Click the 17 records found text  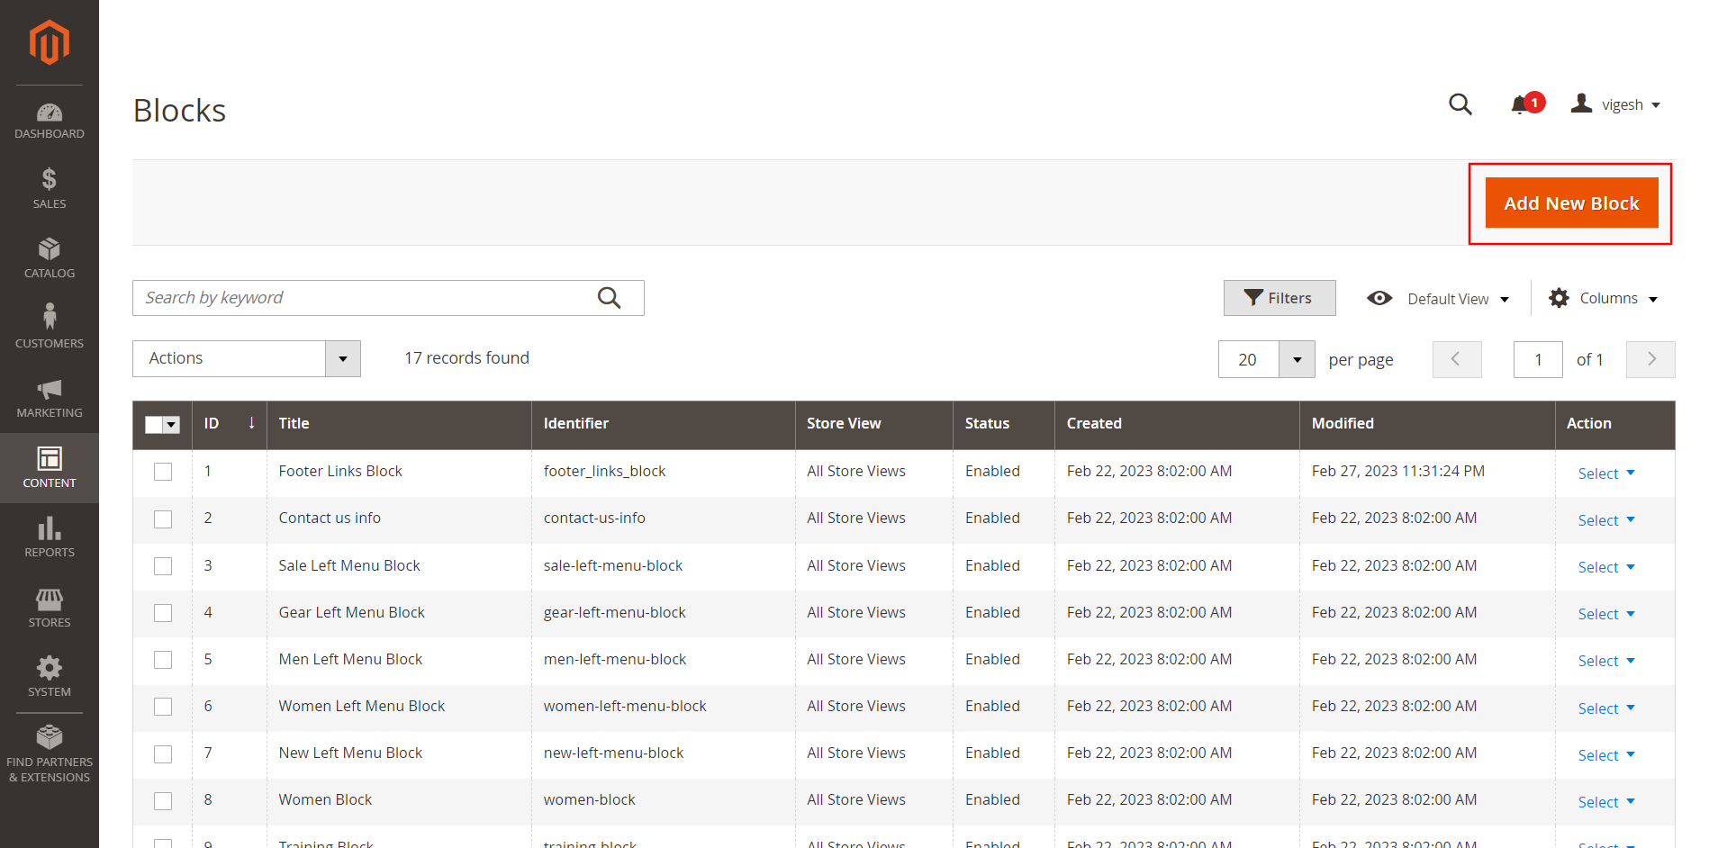coord(466,358)
